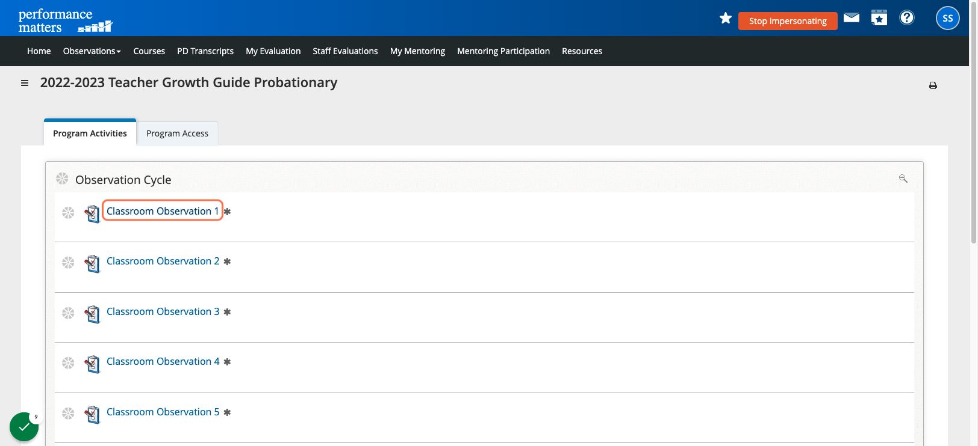Switch to the Program Access tab
Image resolution: width=978 pixels, height=446 pixels.
(178, 133)
